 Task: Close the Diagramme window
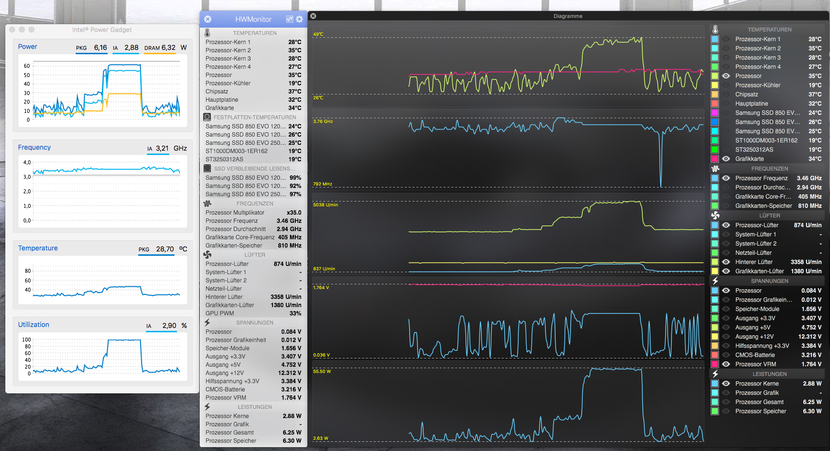[x=313, y=16]
